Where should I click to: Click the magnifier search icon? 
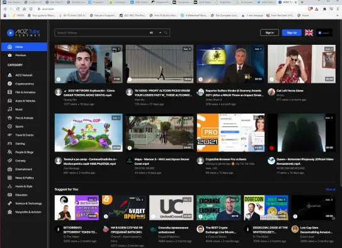pyautogui.click(x=166, y=33)
